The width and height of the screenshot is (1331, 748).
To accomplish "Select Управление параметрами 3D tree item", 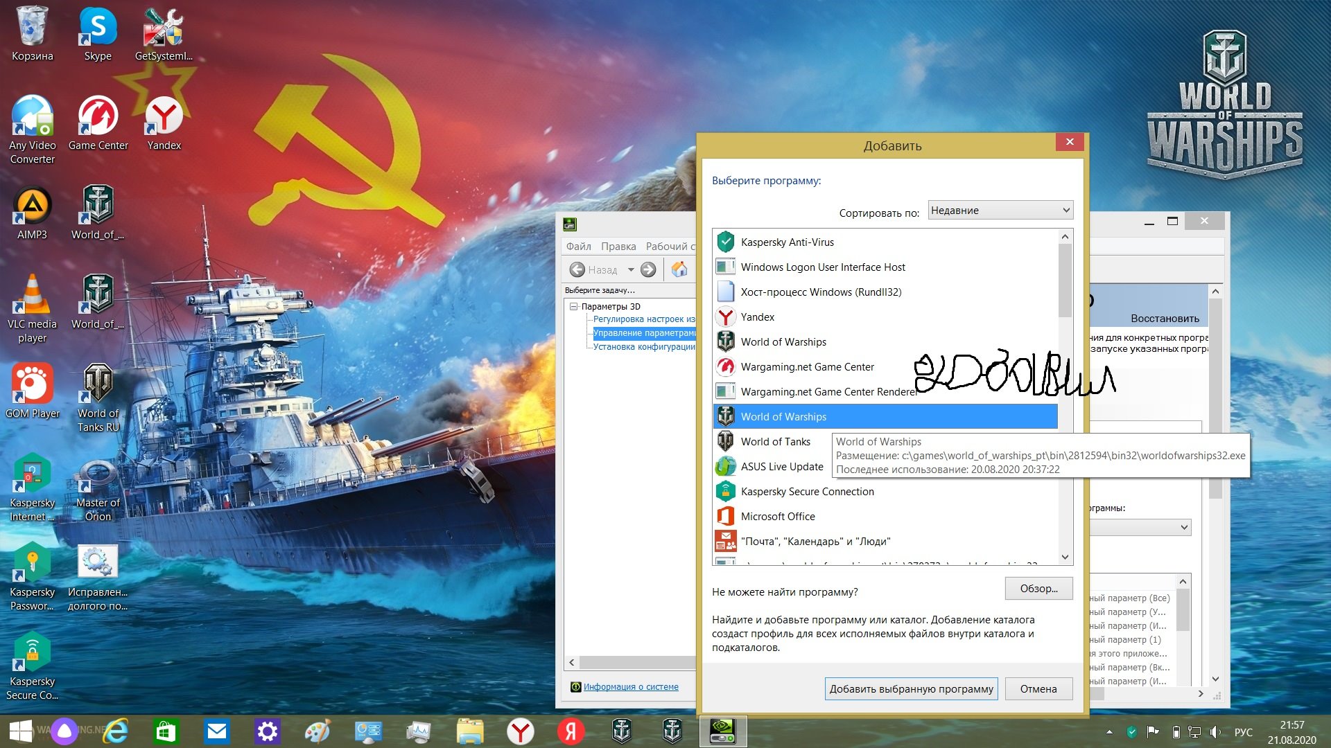I will [644, 333].
